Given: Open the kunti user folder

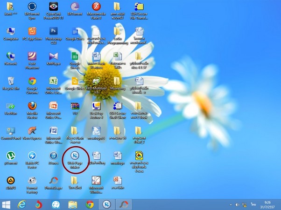Looking at the screenshot, I should click(x=11, y=9).
